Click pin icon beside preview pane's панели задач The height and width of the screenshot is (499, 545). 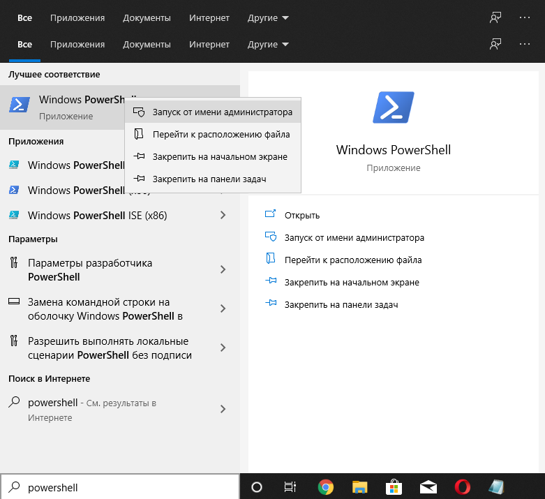click(x=271, y=302)
